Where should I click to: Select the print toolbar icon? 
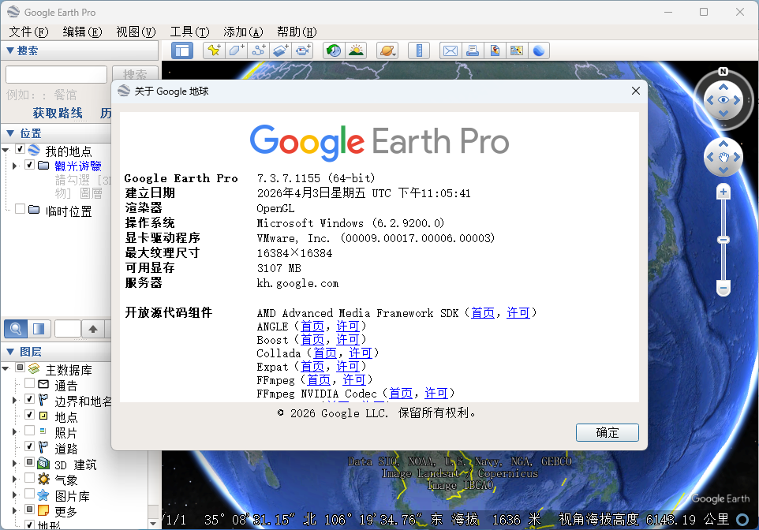473,50
